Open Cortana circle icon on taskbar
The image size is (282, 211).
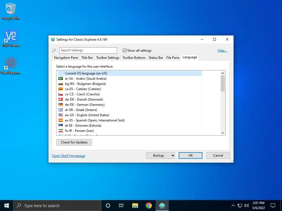(108, 206)
